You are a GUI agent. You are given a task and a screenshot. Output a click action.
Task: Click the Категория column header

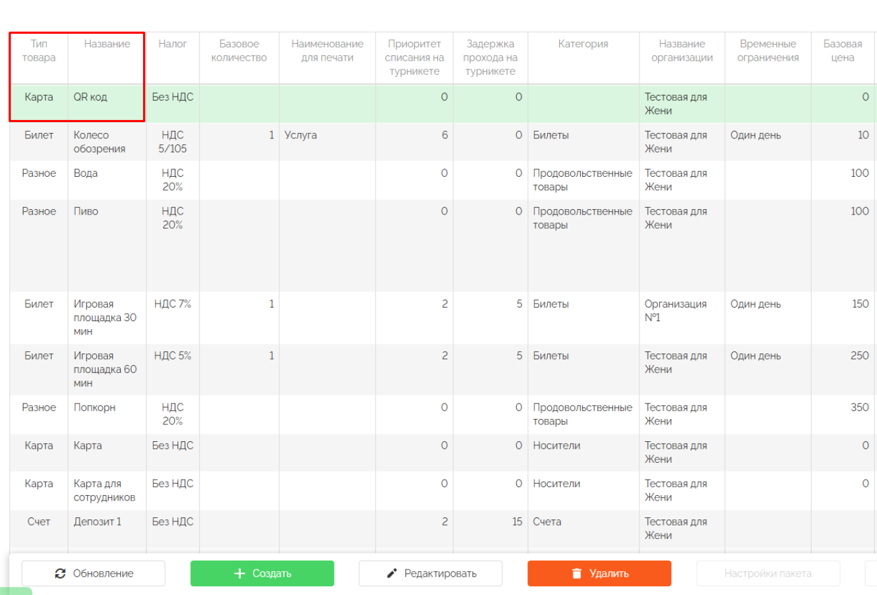[x=583, y=44]
